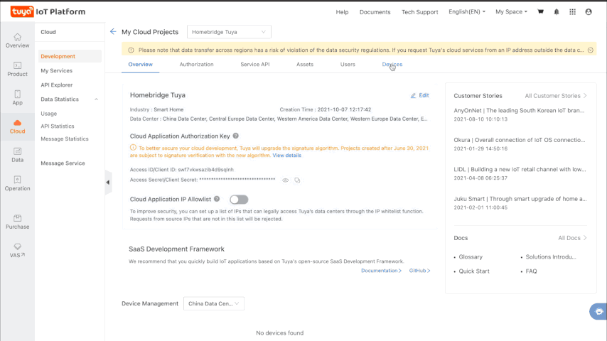Open the Documentation link
Viewport: 607px width, 341px height.
point(381,271)
